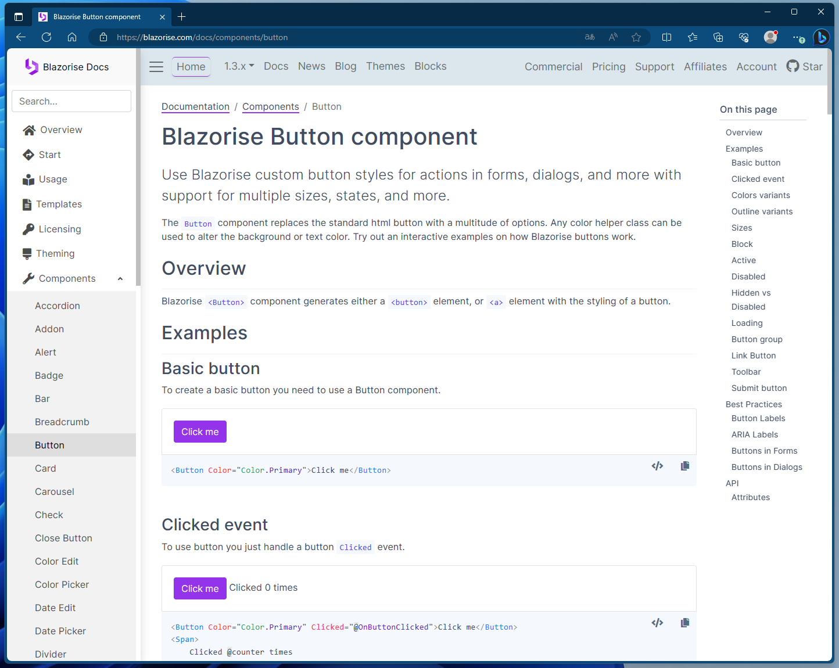Click the Components wrench icon
Screen dimensions: 839x668
click(x=28, y=278)
